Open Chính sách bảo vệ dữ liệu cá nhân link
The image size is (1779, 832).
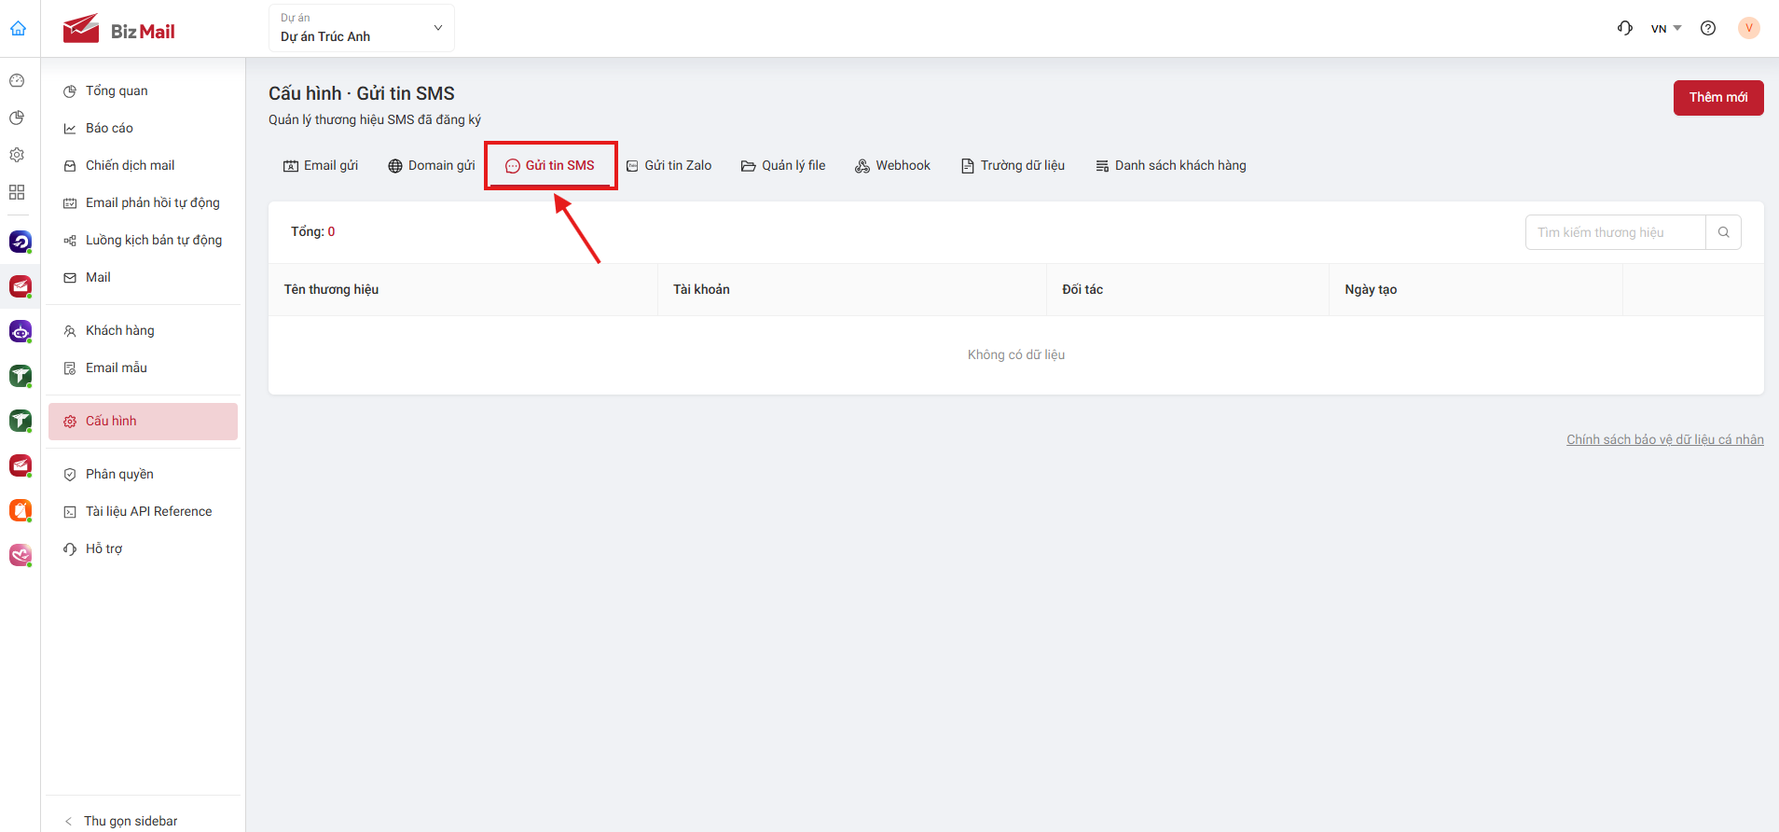(x=1665, y=439)
